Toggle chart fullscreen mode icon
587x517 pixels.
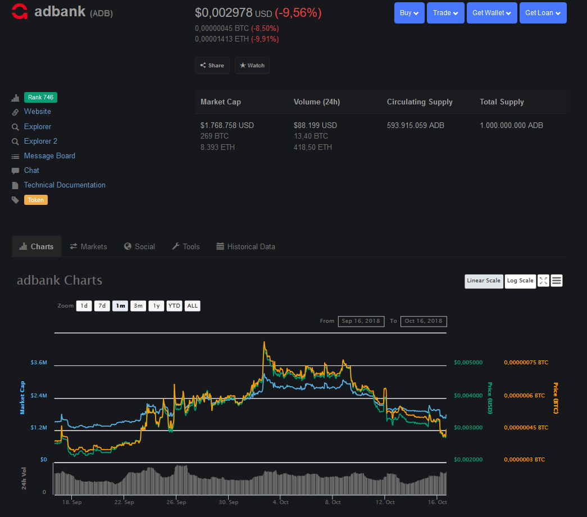(543, 281)
